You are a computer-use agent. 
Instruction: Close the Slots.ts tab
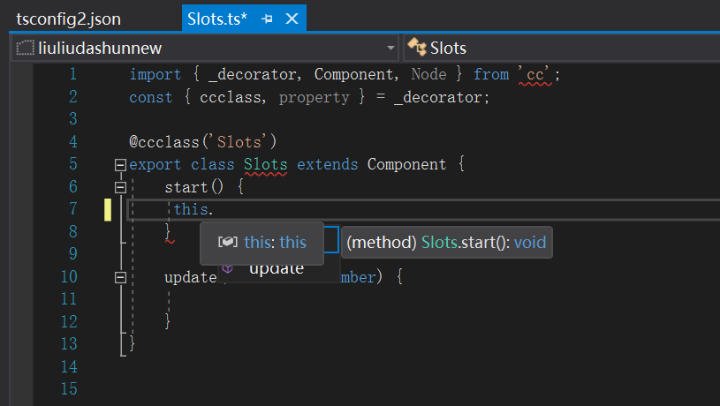click(x=292, y=19)
